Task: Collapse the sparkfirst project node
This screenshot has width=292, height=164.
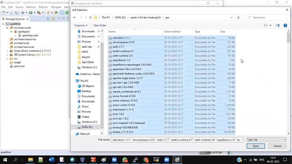Action: [3, 24]
